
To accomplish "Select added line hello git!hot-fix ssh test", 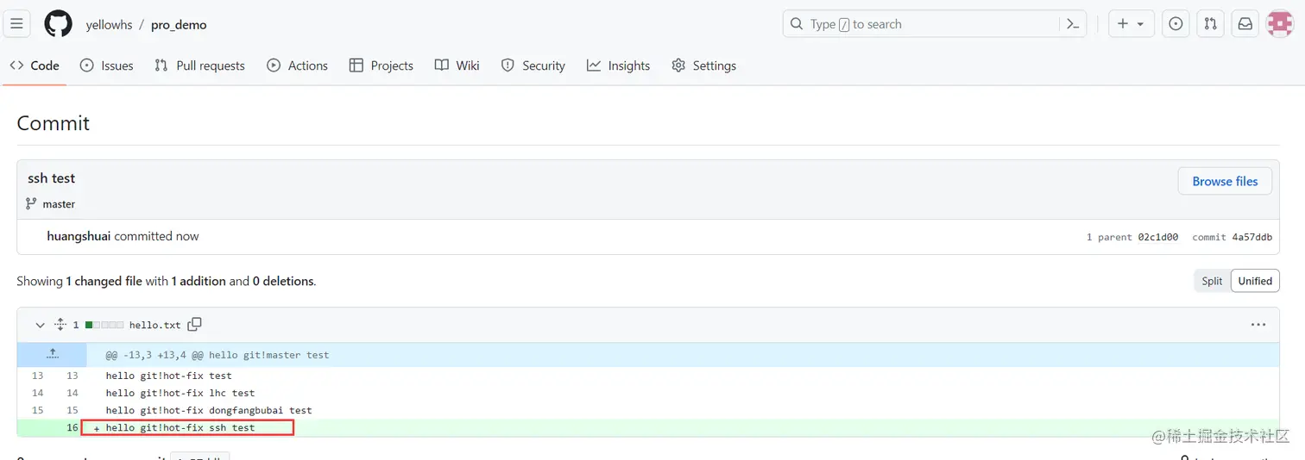I will (x=180, y=427).
